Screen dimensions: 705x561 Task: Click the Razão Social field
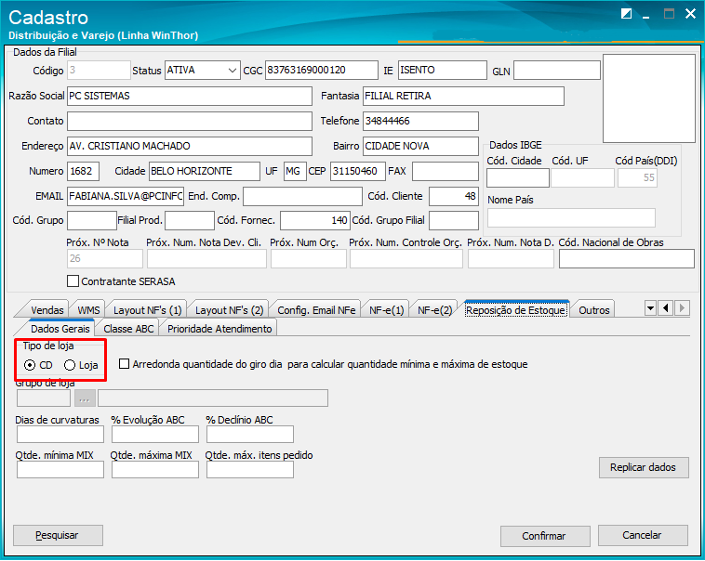coord(190,96)
